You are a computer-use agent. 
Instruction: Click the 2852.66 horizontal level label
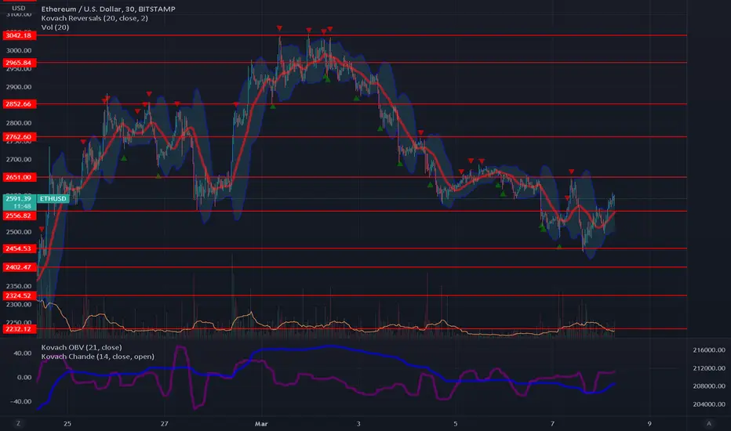19,104
